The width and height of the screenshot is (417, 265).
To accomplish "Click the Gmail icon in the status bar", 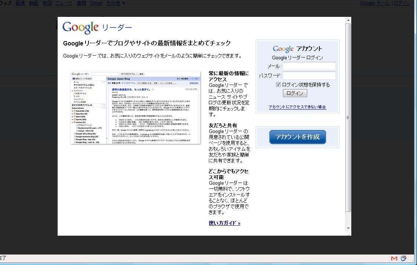I will pos(394,258).
